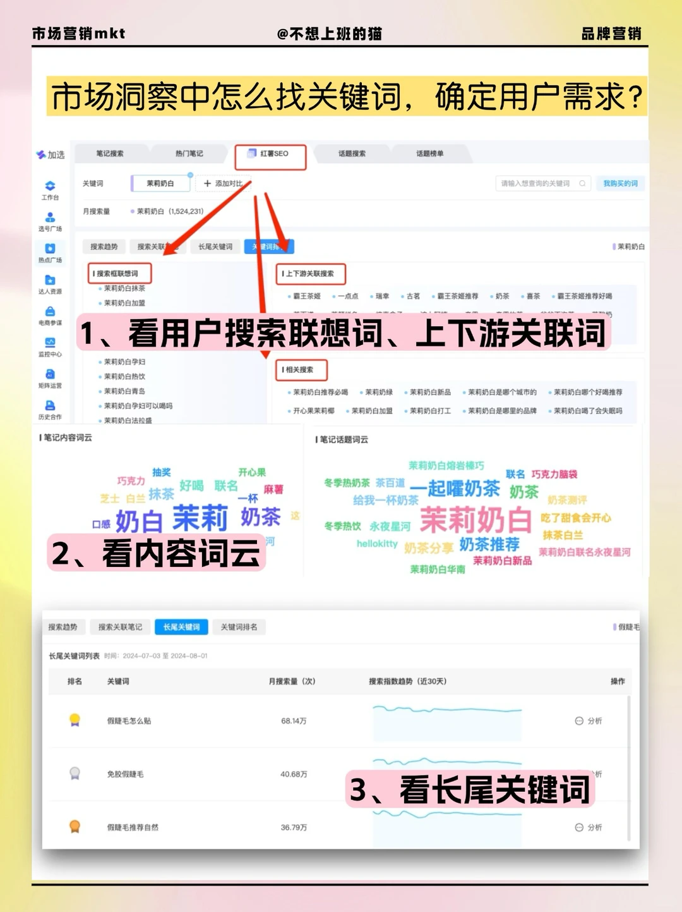Click 茉莉奶白新品 in related searches list

[x=430, y=392]
